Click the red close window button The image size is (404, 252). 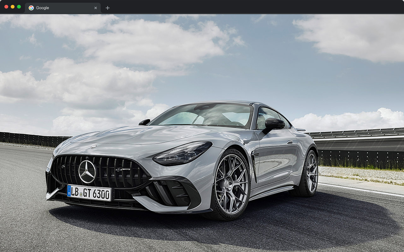pos(6,7)
